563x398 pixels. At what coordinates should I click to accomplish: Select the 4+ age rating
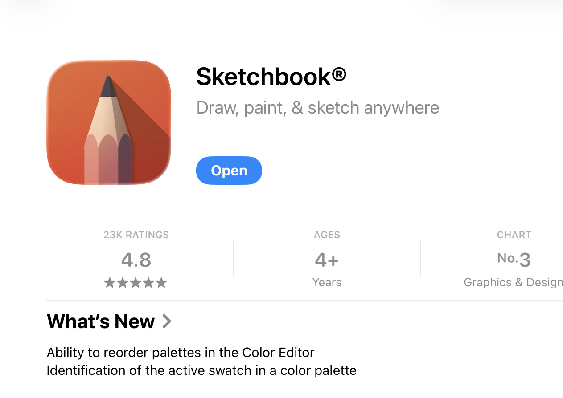pos(327,260)
